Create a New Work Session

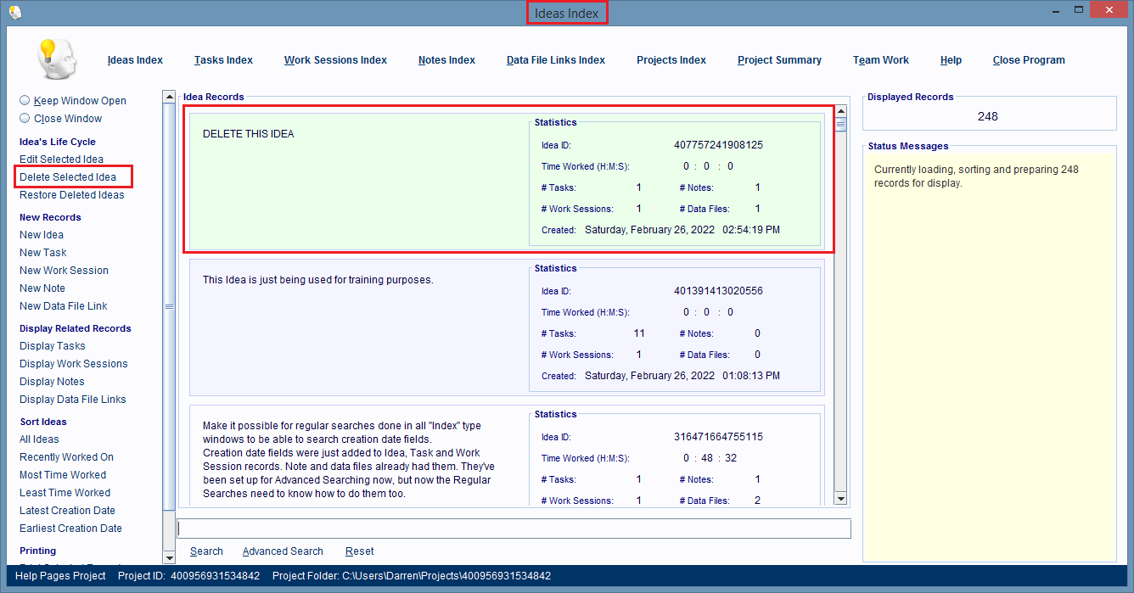click(64, 271)
